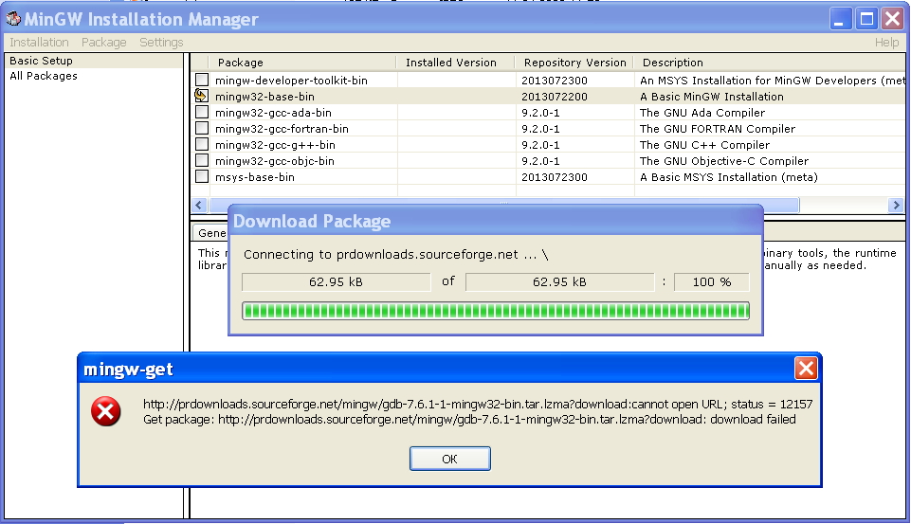Open the Package menu
Screen dimensions: 911x524
click(x=103, y=43)
